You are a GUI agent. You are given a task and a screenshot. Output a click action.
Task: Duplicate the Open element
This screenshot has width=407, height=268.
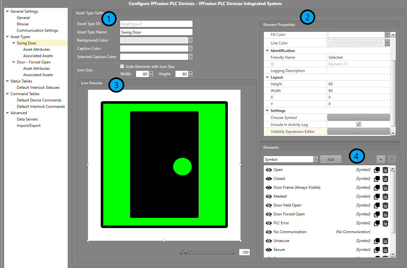pos(377,170)
